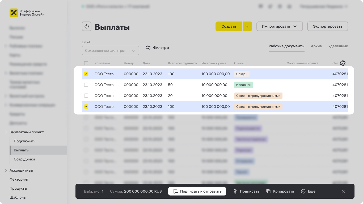The width and height of the screenshot is (363, 204).
Task: Click the green Исполнен status badge
Action: coord(244,85)
